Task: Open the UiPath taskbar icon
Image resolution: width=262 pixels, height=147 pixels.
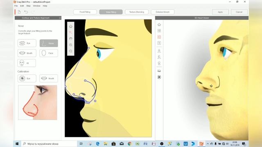Action: [x=185, y=144]
